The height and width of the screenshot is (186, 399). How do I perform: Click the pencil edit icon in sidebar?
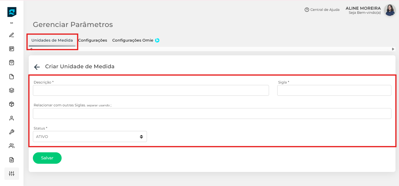click(11, 35)
